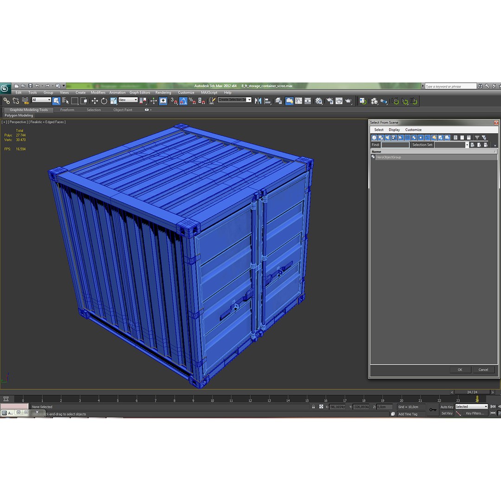Toggle Keyboard Shortcut Override

click(x=163, y=101)
